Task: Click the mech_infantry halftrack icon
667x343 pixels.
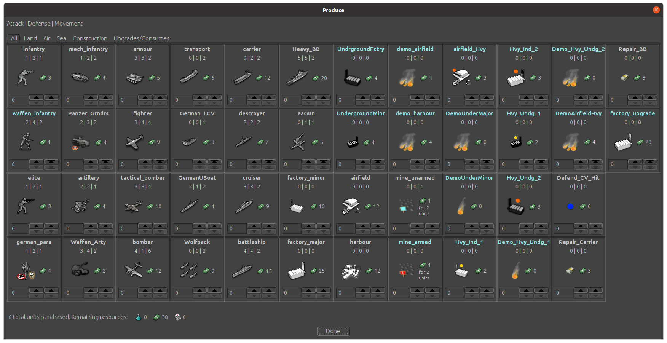Action: (80, 78)
